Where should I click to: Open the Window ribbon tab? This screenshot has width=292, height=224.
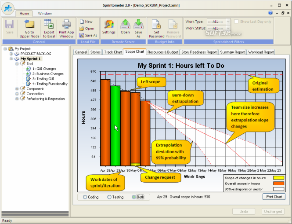coord(45,14)
